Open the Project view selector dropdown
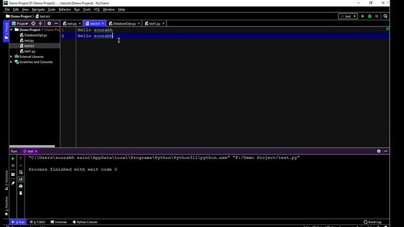The width and height of the screenshot is (404, 227). pos(20,23)
